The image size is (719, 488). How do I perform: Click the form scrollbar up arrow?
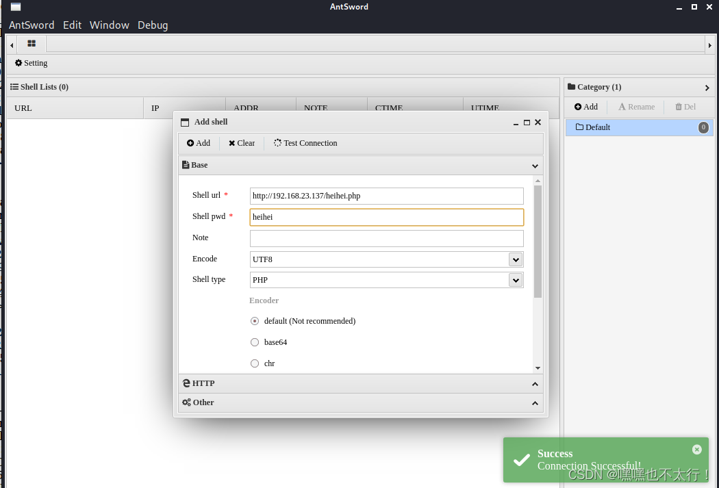pyautogui.click(x=538, y=181)
